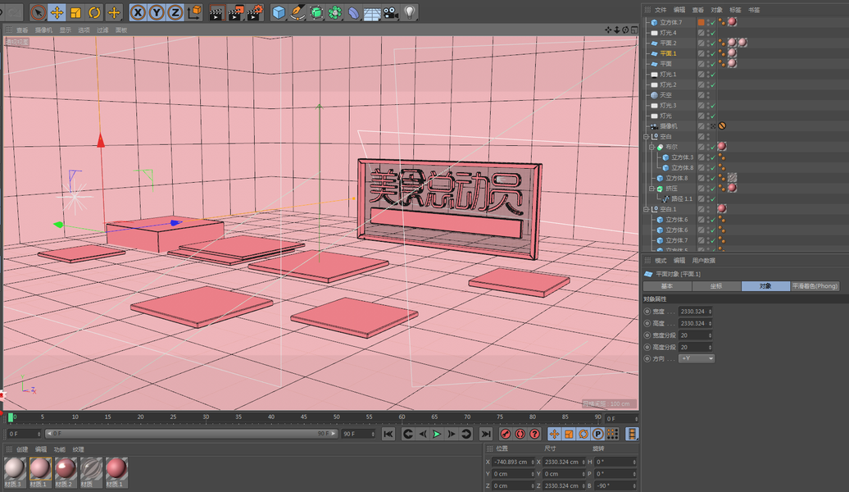Click the 宽度 width value field
Viewport: 849px width, 492px height.
tap(695, 312)
